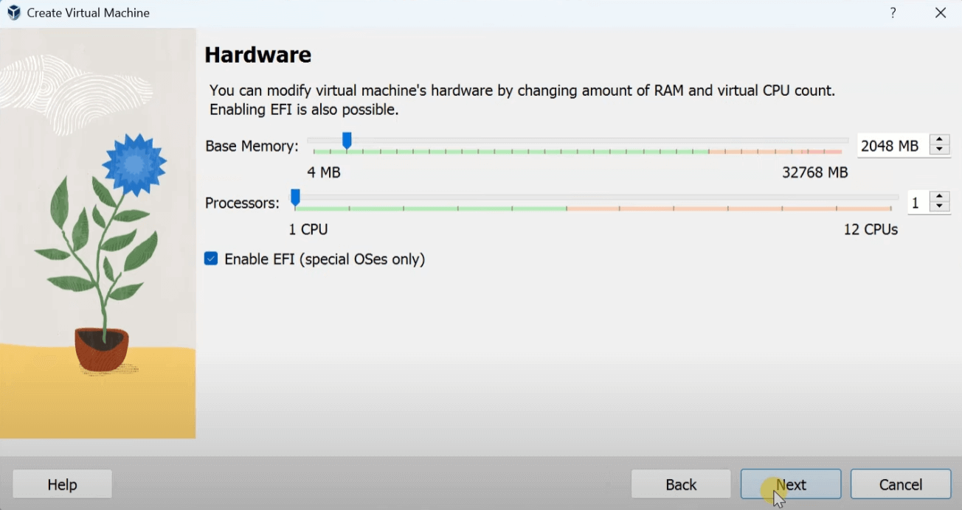This screenshot has height=510, width=962.
Task: Click the Base Memory slider handle
Action: (x=347, y=140)
